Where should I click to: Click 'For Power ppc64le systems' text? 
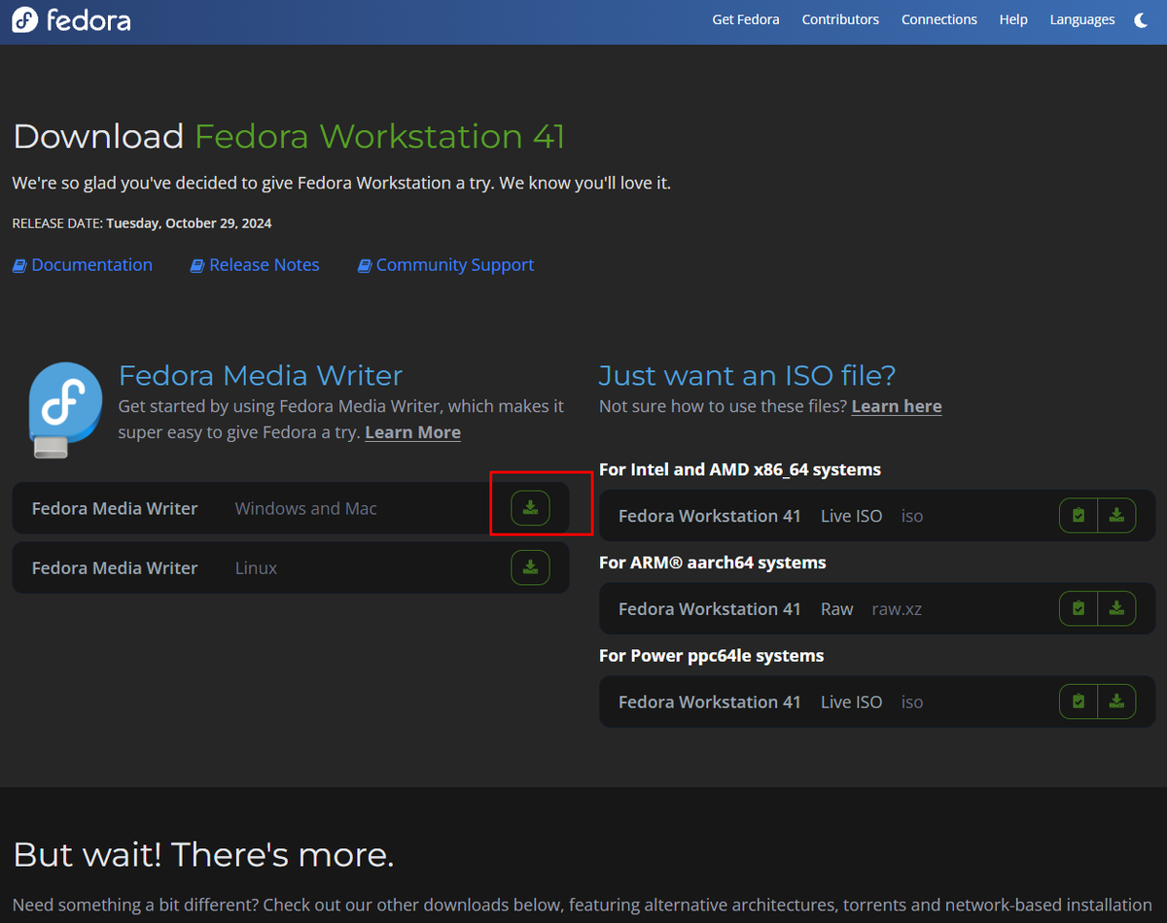[x=712, y=656]
